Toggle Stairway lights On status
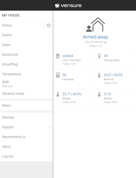This screenshot has width=136, height=178. pyautogui.click(x=106, y=56)
